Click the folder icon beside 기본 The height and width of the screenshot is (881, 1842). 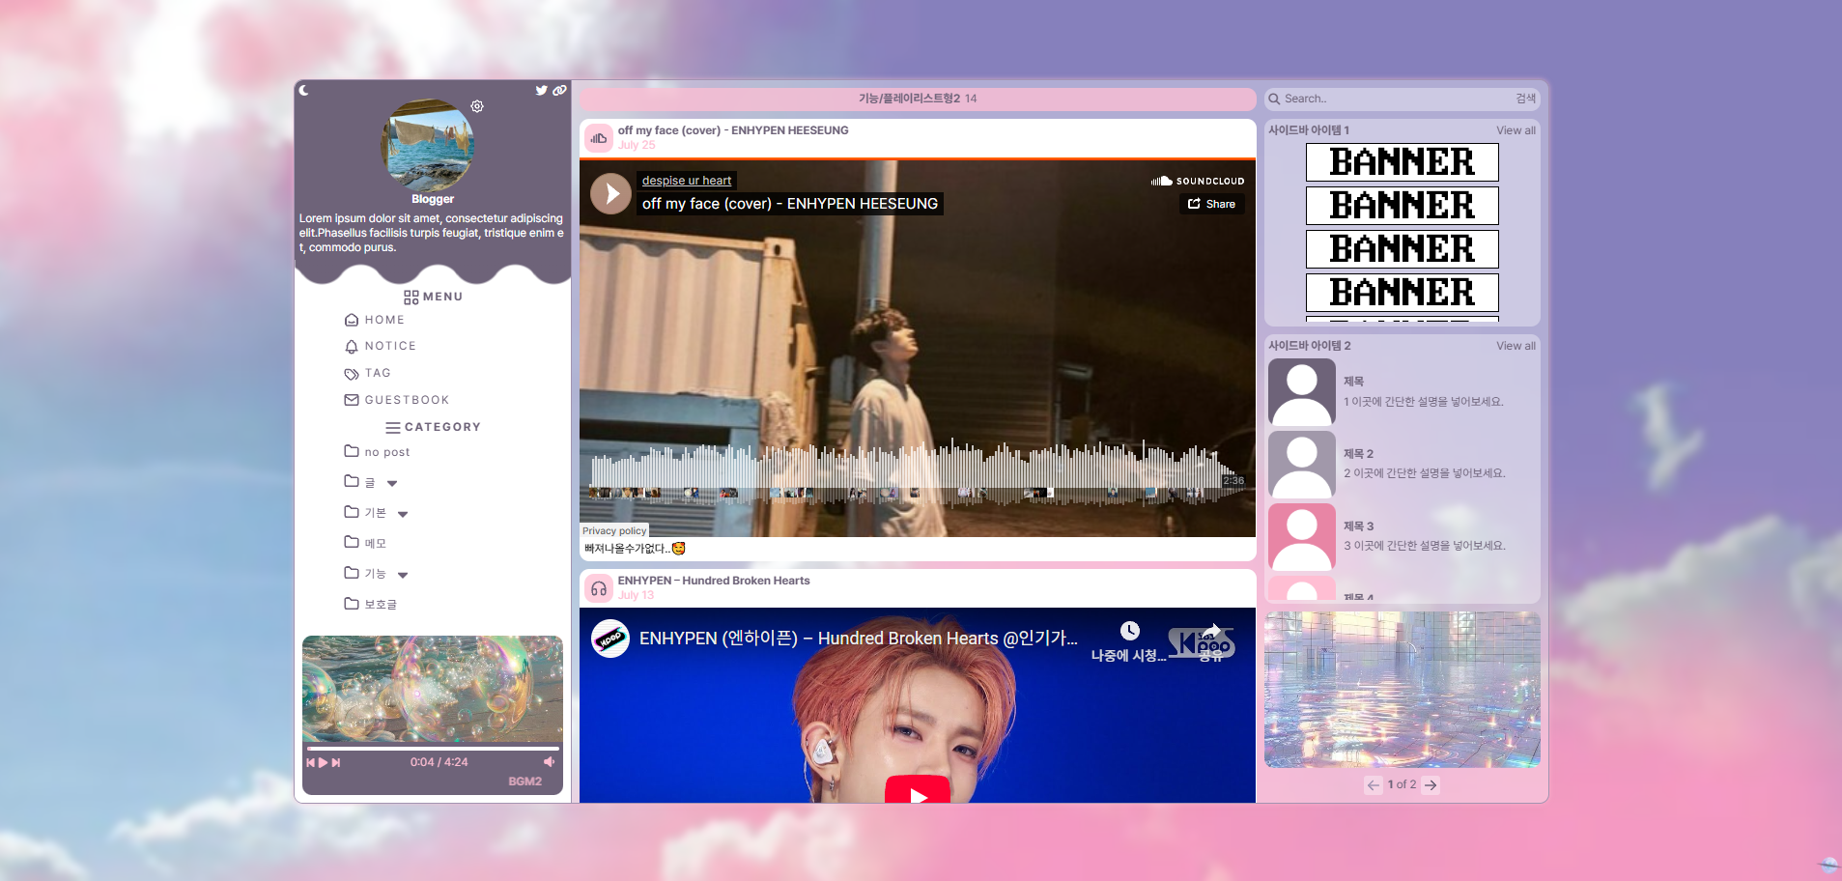tap(352, 512)
